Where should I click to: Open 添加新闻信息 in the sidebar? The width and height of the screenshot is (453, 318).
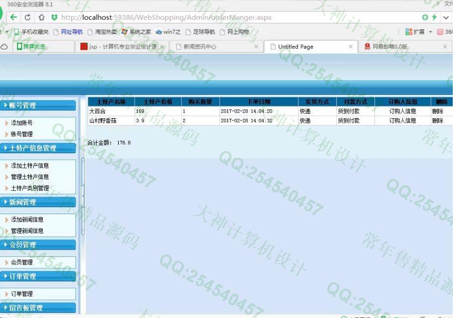27,220
